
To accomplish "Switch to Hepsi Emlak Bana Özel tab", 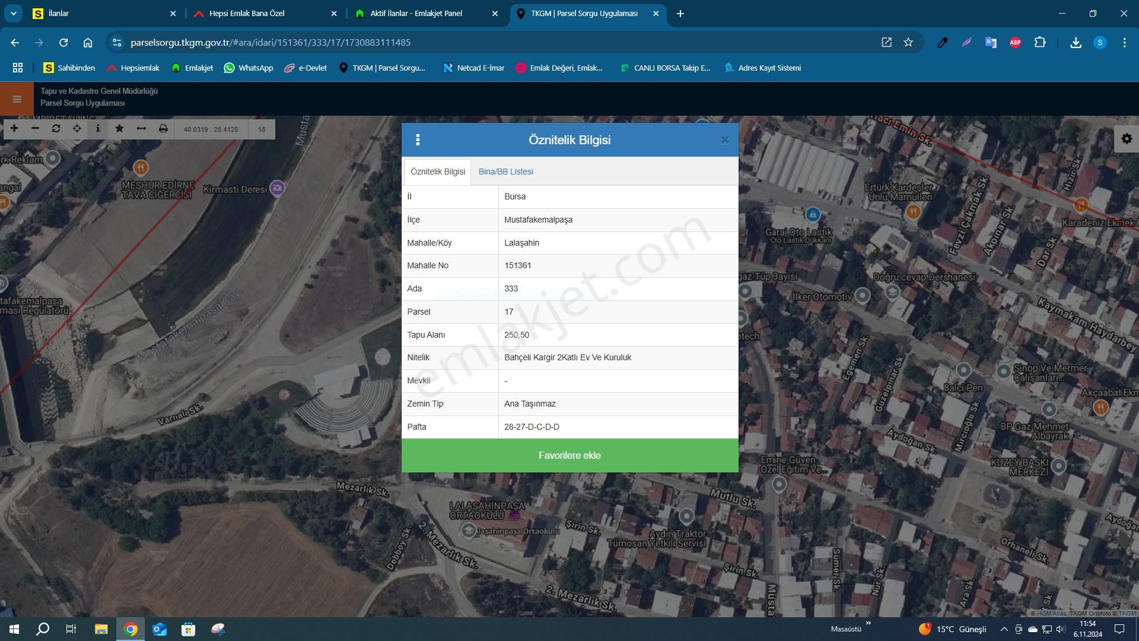I will pos(265,13).
